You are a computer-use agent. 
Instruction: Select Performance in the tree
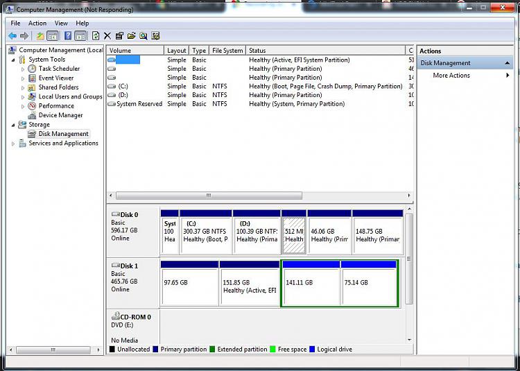click(56, 106)
